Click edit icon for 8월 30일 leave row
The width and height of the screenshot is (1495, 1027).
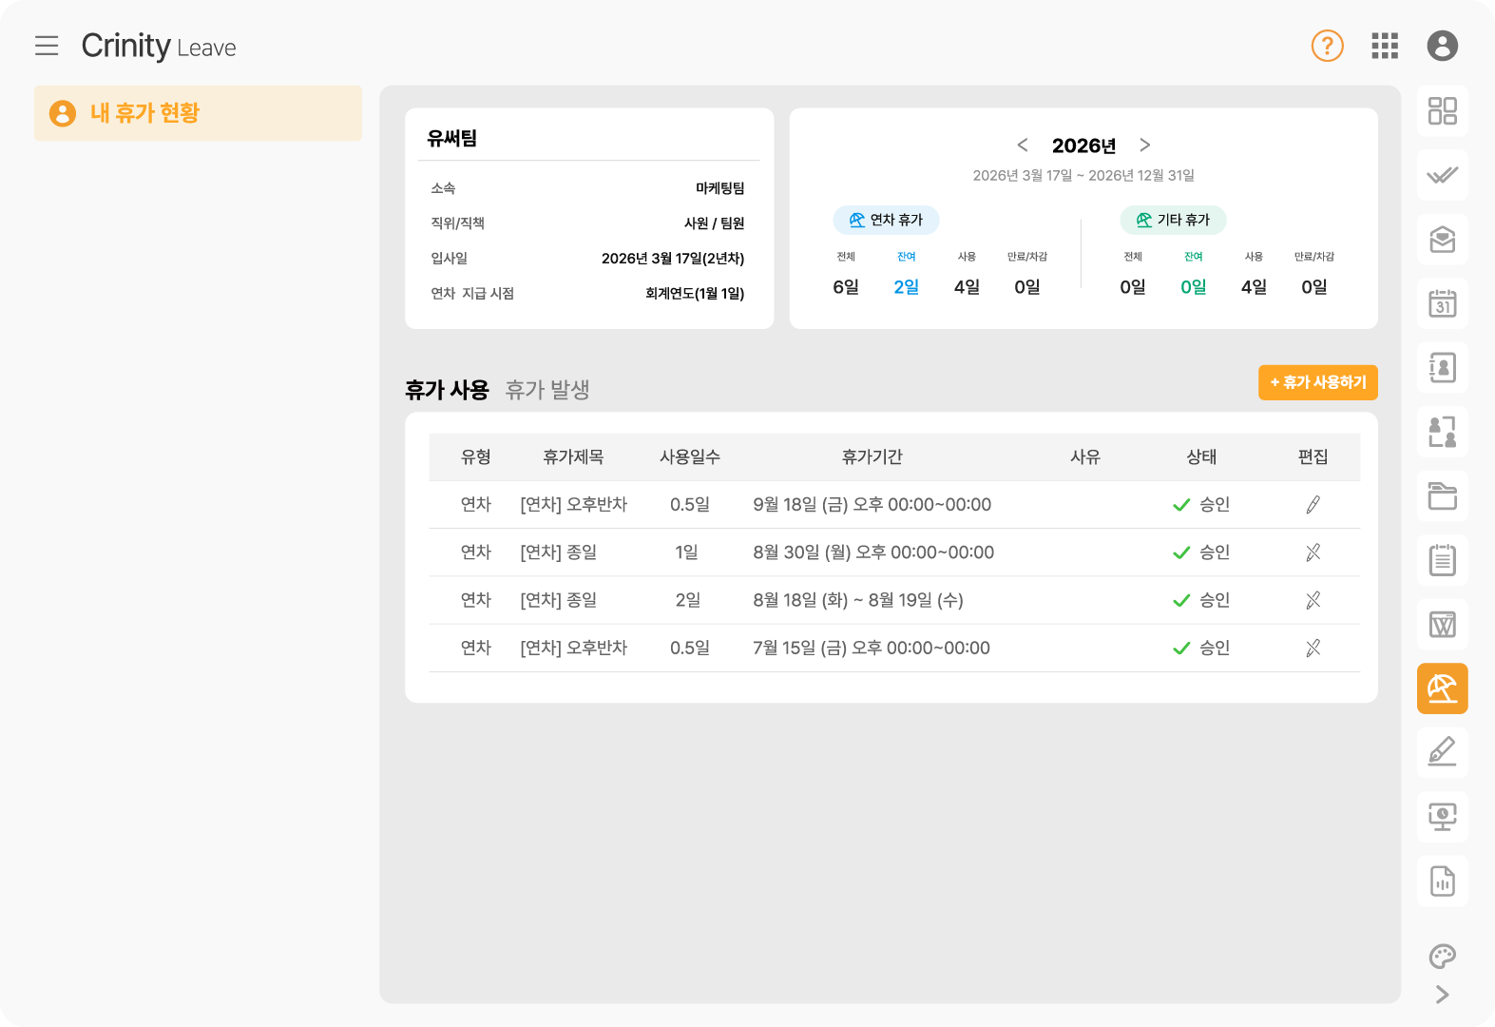point(1313,552)
